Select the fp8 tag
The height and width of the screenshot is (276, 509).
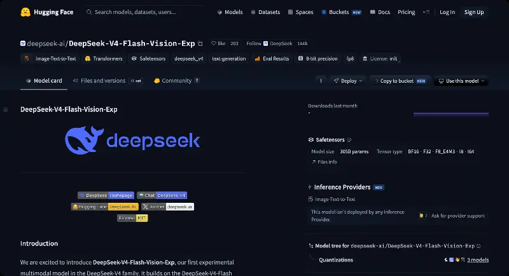tap(351, 59)
